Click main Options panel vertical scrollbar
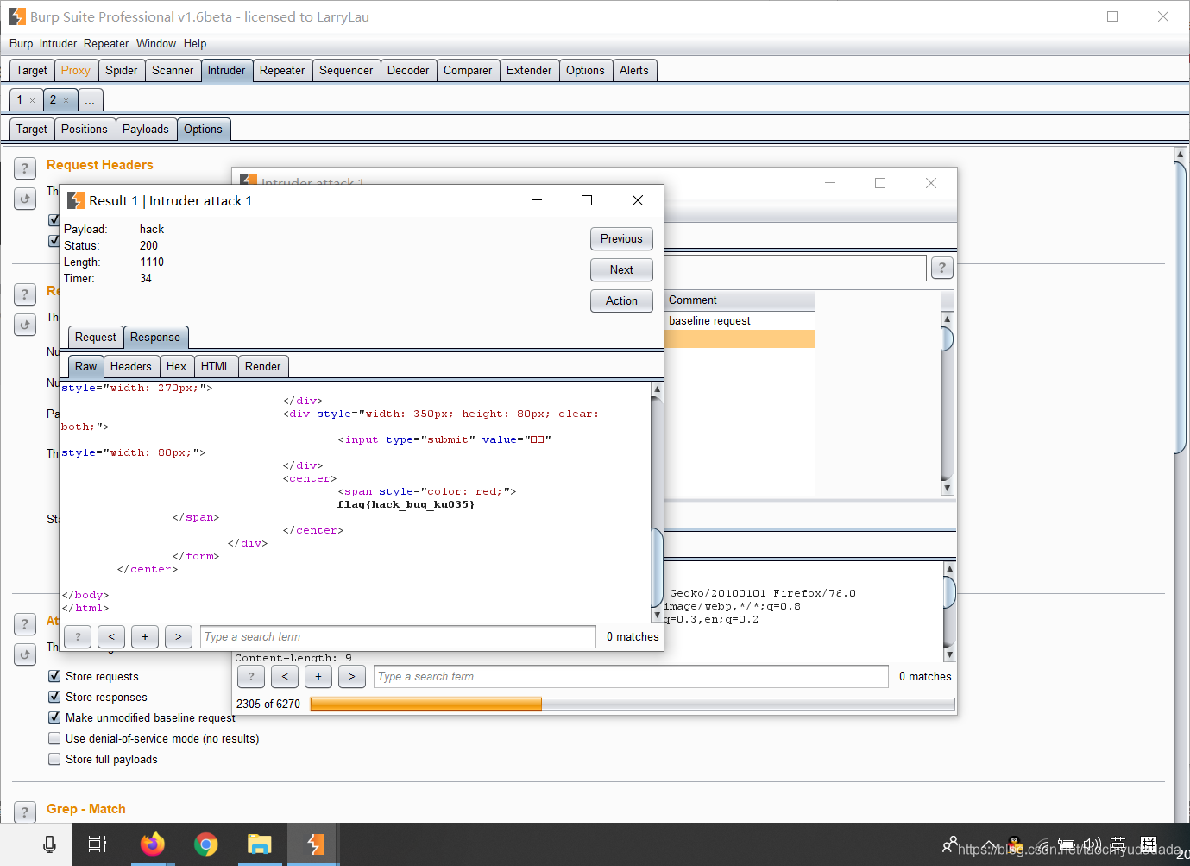 (x=1181, y=307)
